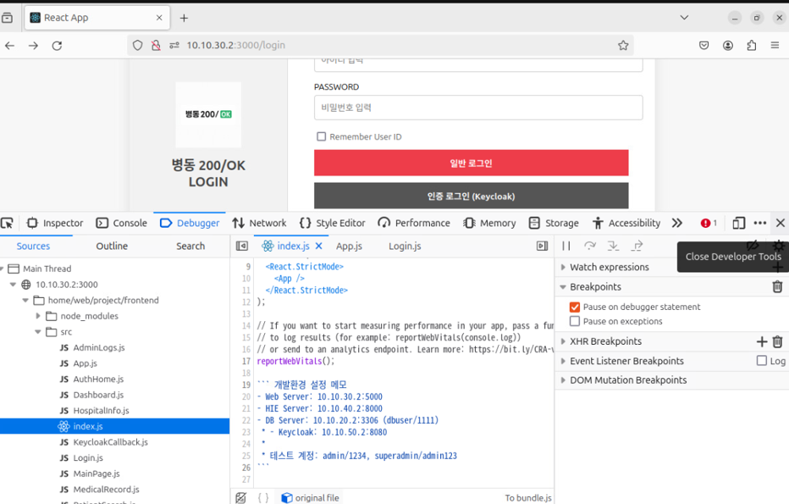
Task: Click the 인증 로그인 (Keycloak) button
Action: point(471,196)
